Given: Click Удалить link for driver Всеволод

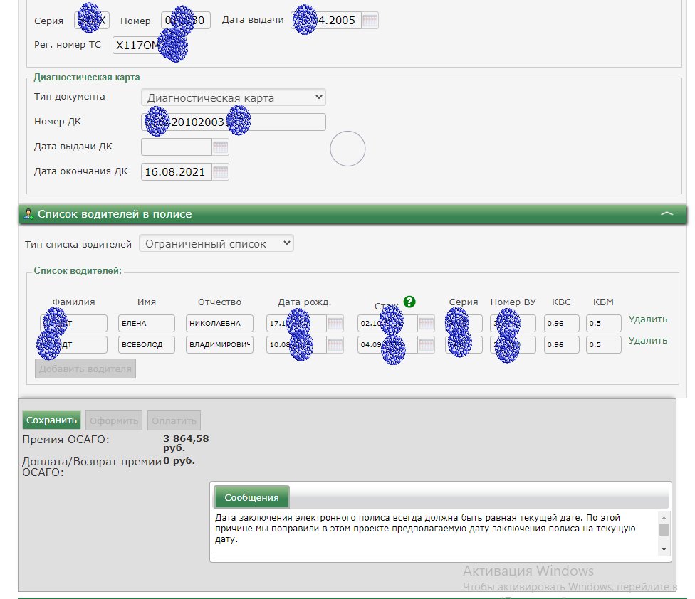Looking at the screenshot, I should pyautogui.click(x=647, y=341).
